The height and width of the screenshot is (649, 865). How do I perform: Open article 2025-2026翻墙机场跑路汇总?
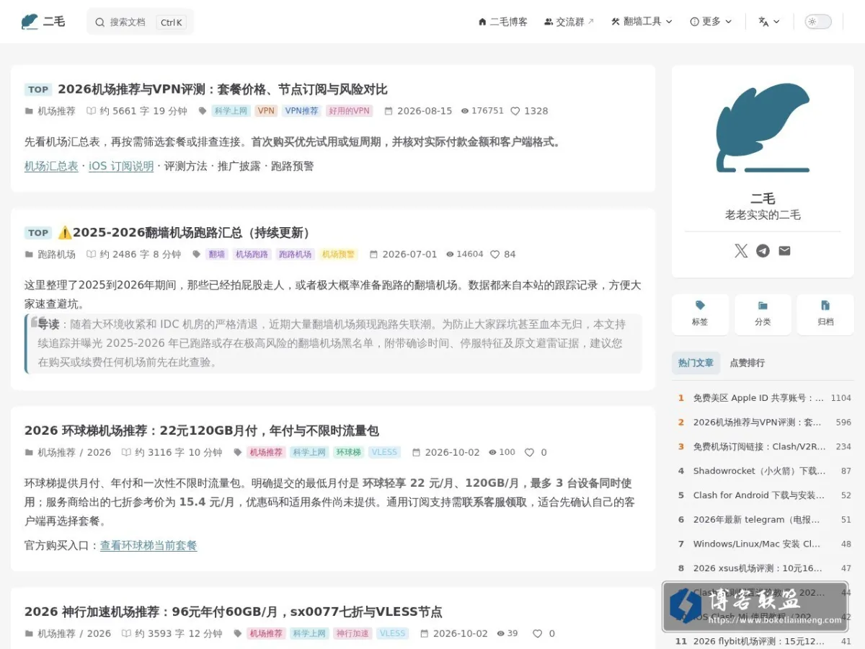[x=185, y=233]
